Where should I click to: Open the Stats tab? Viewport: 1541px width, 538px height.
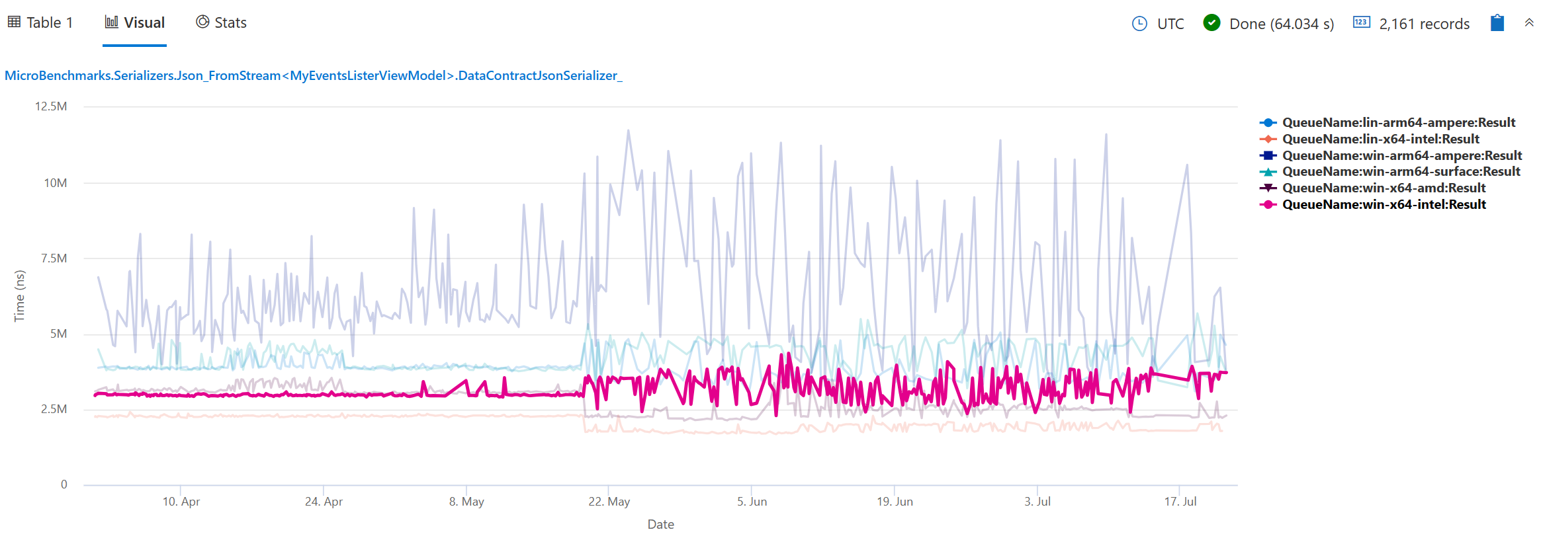click(230, 22)
